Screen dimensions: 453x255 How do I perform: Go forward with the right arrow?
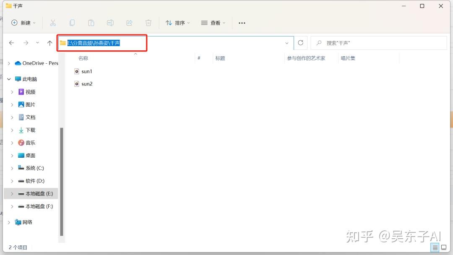point(26,43)
